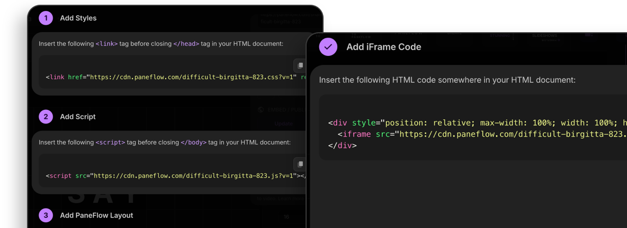The height and width of the screenshot is (228, 627).
Task: Click the dimmed EMBED / PUBLISH label in background
Action: [285, 110]
